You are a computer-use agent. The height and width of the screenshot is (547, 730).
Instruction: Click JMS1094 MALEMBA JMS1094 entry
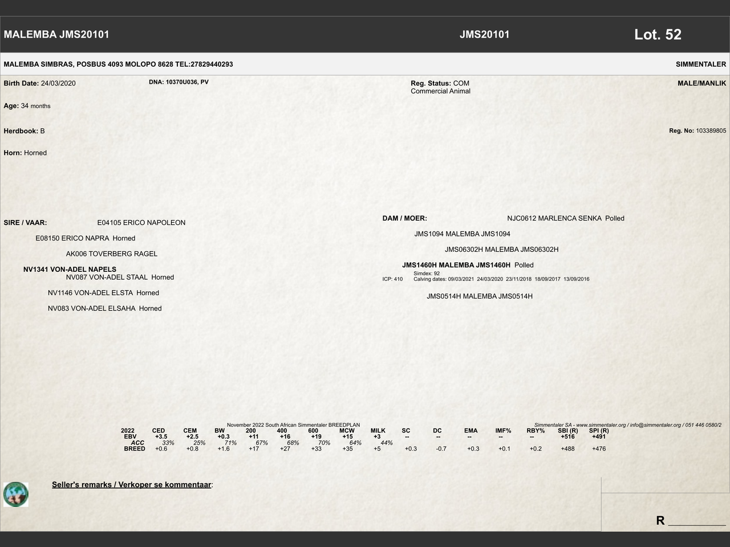point(463,234)
